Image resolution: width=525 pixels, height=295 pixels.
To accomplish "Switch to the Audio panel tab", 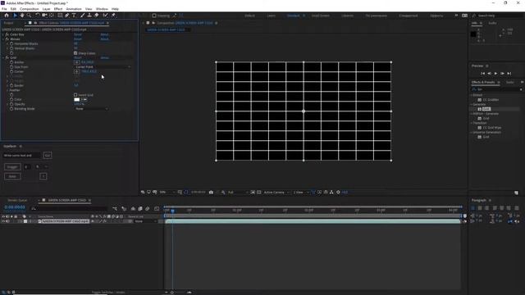I will point(492,23).
